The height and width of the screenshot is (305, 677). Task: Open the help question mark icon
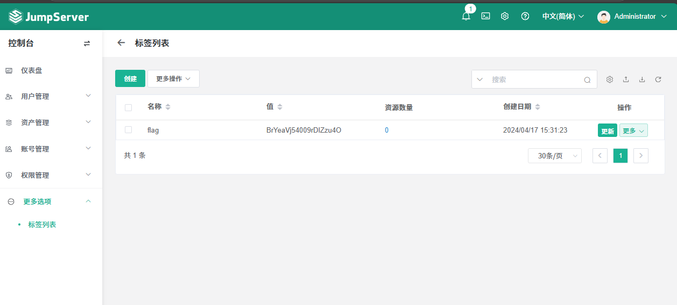click(x=525, y=16)
